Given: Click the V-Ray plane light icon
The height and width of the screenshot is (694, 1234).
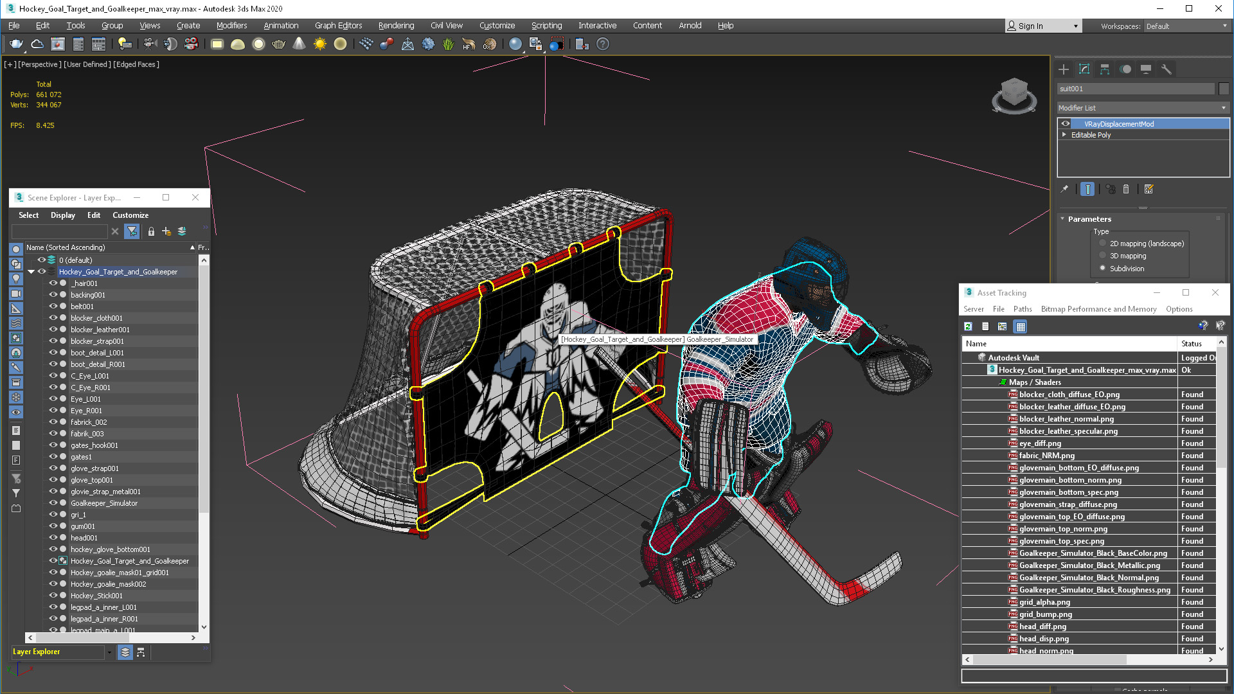Looking at the screenshot, I should pyautogui.click(x=217, y=44).
